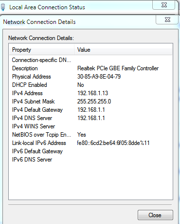Select the IPv4 Subnet Mask row
The width and height of the screenshot is (180, 224).
[x=90, y=102]
